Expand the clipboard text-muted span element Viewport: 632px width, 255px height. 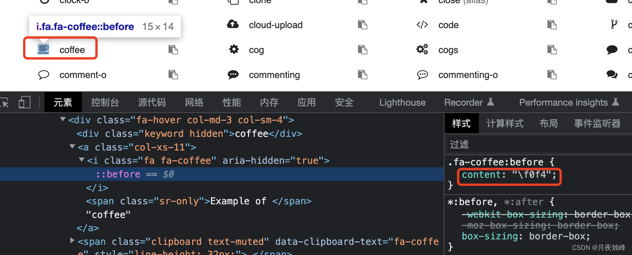[x=72, y=241]
